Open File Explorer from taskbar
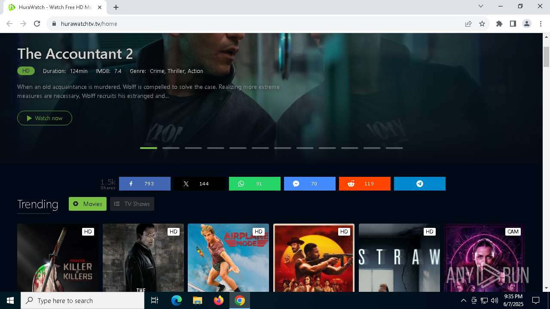Viewport: 550px width, 309px height. point(197,300)
